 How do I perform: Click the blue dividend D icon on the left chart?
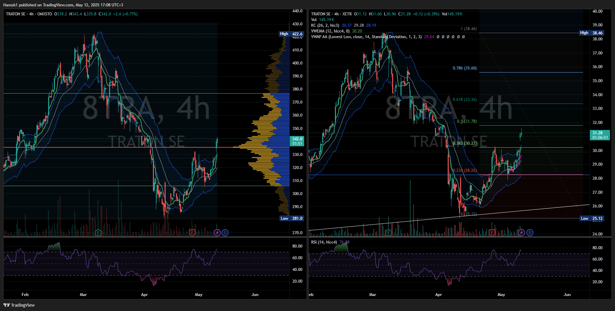click(x=225, y=232)
